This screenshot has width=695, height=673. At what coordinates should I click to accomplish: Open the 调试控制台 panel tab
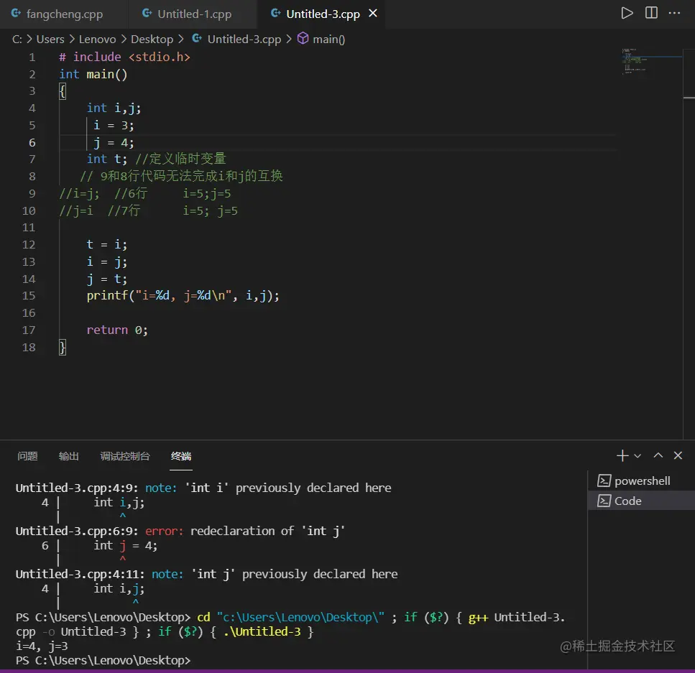tap(125, 456)
